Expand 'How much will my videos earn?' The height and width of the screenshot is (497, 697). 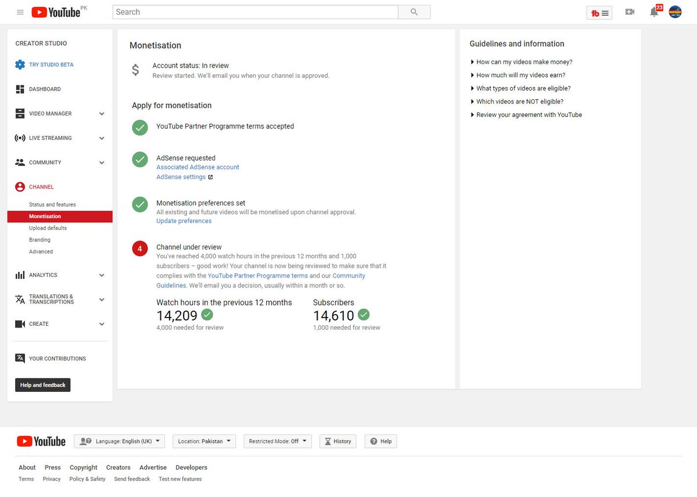[518, 75]
